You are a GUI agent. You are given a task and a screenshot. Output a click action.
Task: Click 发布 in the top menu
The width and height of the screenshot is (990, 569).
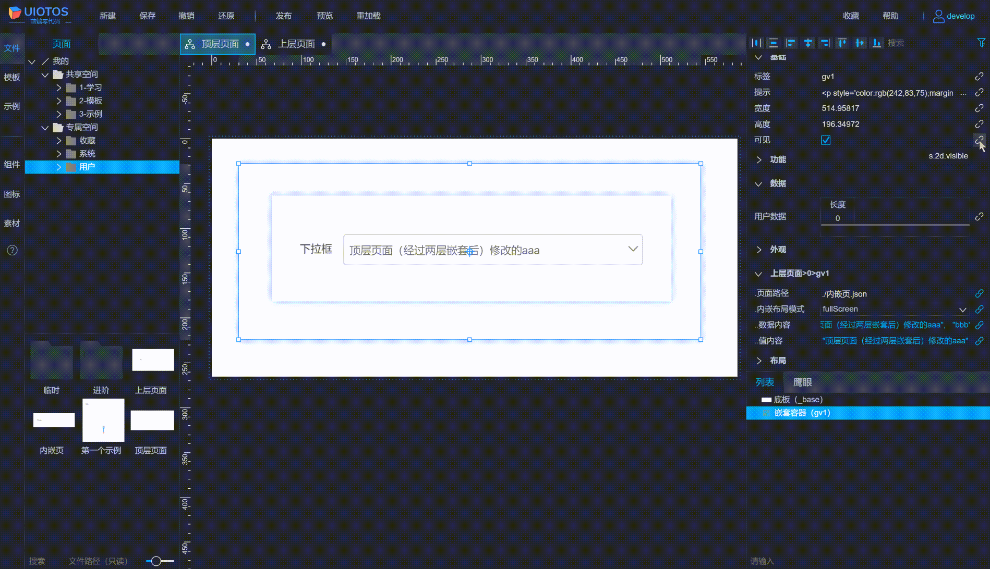284,16
